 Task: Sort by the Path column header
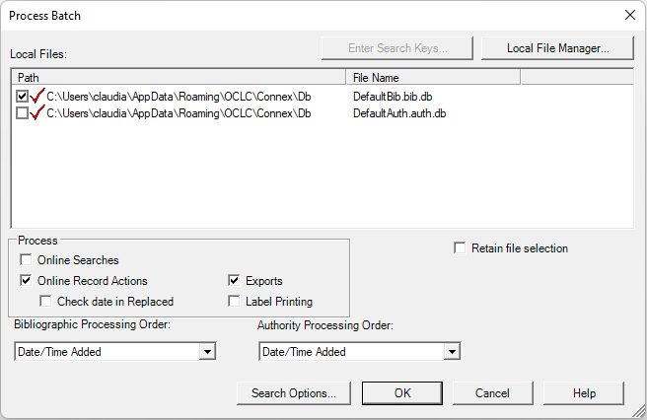(179, 78)
